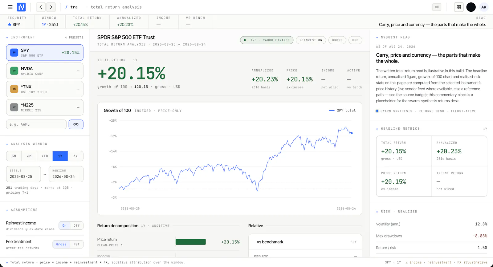The image size is (493, 267).
Task: Click the black circle avatar
Action: tap(471, 7)
